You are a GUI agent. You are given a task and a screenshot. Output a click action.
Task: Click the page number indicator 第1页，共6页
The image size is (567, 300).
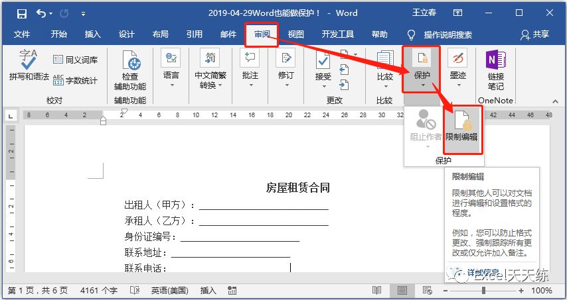[x=38, y=291]
